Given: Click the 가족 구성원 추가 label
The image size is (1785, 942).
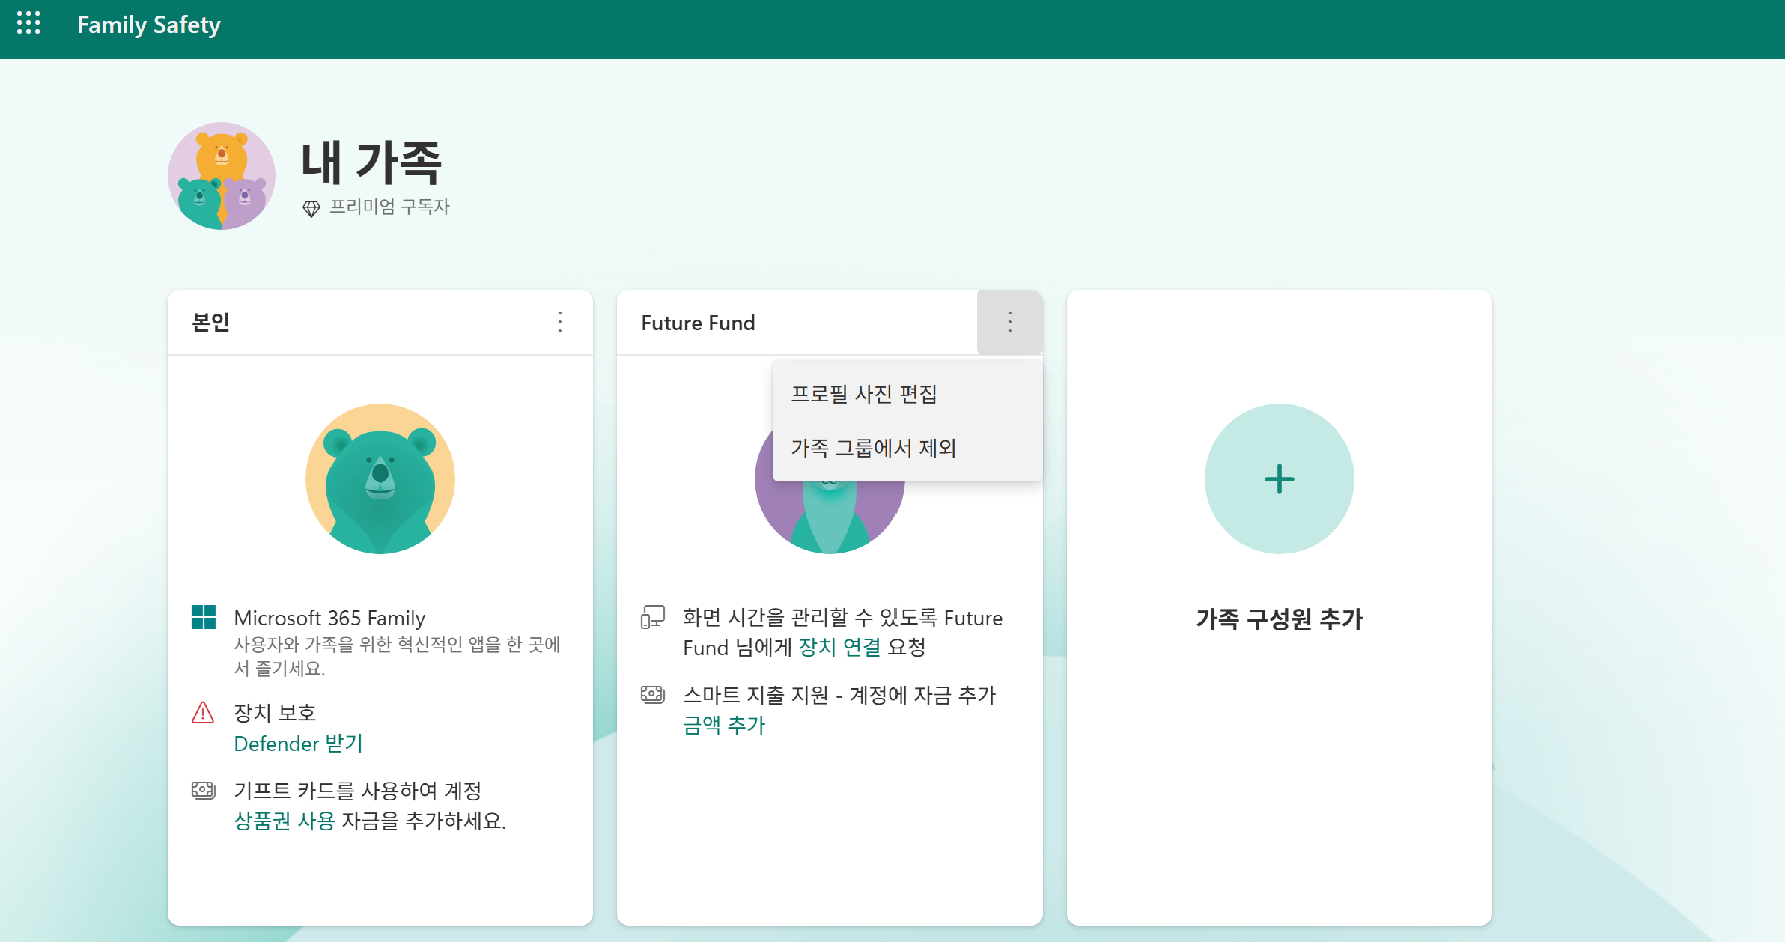Looking at the screenshot, I should click(1280, 619).
